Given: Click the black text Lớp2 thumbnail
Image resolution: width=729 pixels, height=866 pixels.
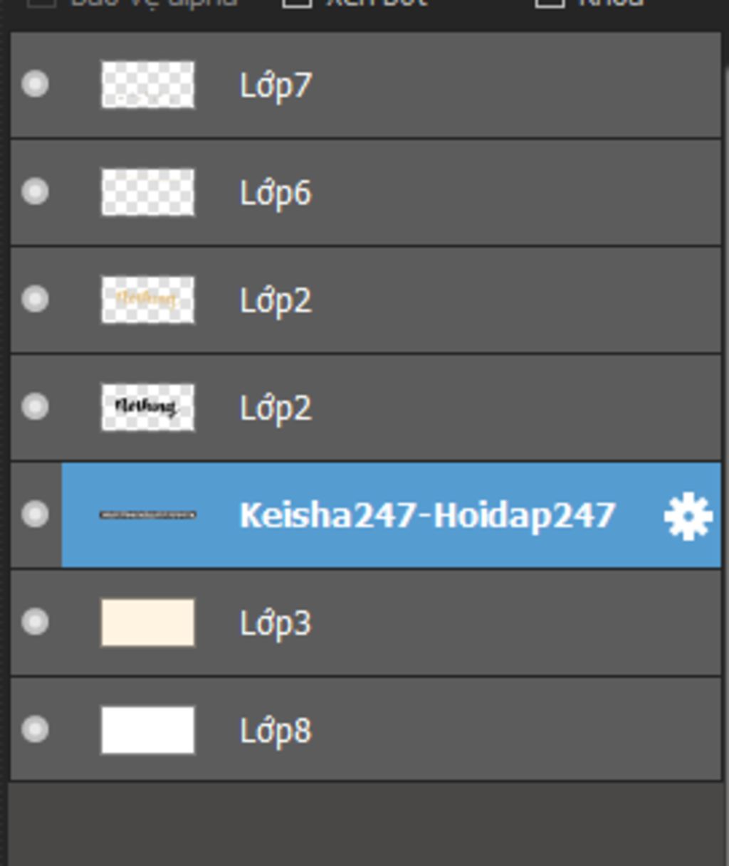Looking at the screenshot, I should pos(148,407).
